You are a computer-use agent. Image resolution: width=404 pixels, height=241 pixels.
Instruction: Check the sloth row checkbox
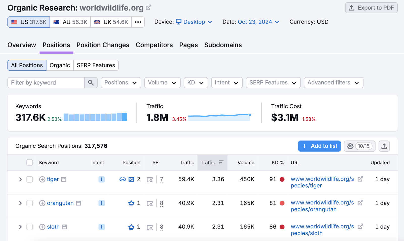pos(30,227)
